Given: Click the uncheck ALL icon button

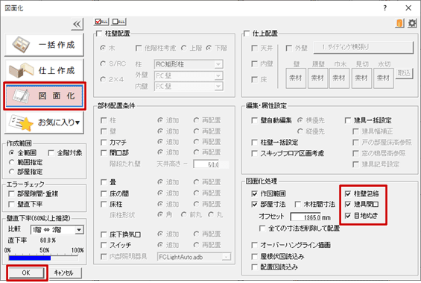Looking at the screenshot, I should (x=118, y=22).
